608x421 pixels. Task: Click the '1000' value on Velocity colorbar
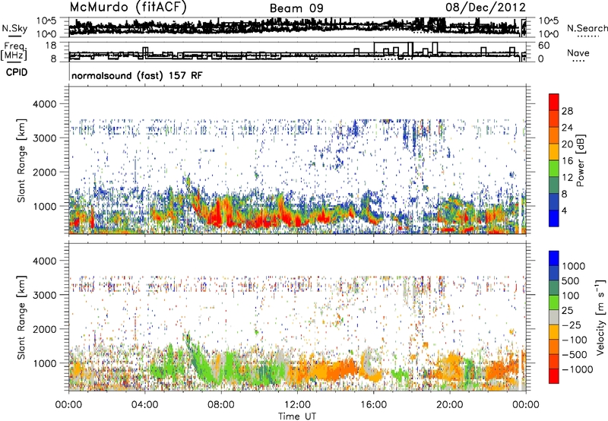574,266
